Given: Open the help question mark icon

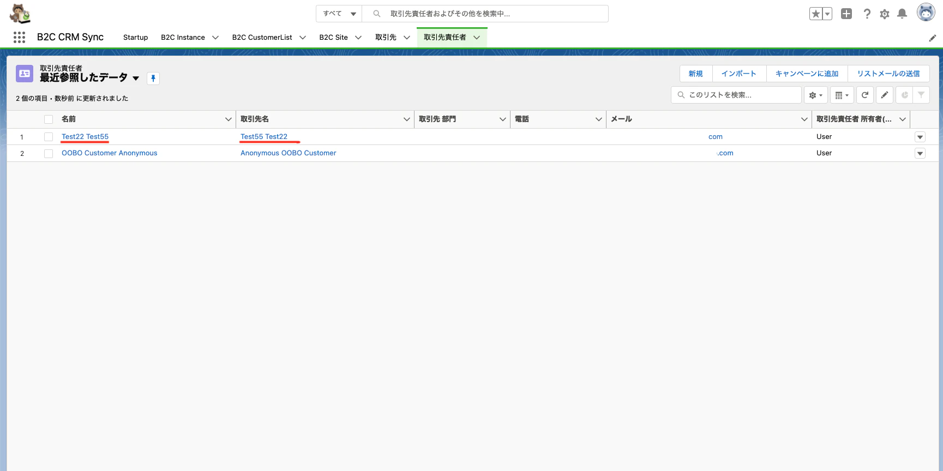Looking at the screenshot, I should [x=867, y=14].
